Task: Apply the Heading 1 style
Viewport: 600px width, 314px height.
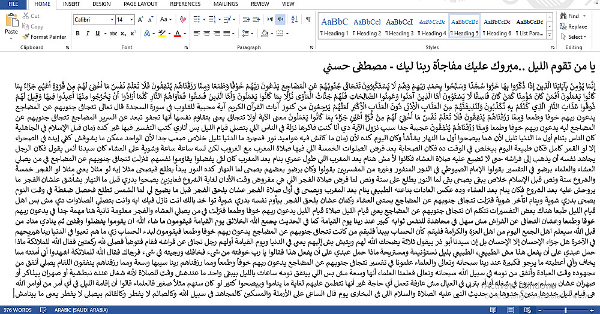Action: [334, 26]
